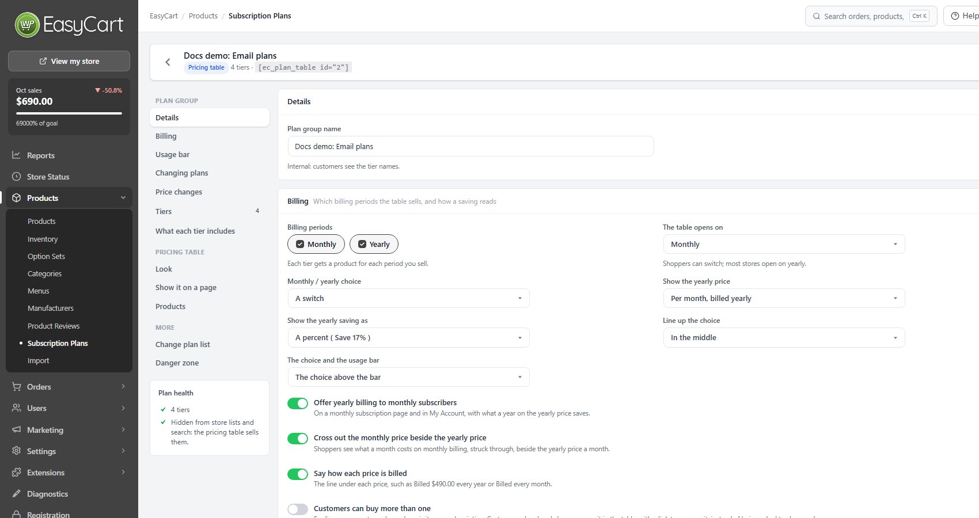Toggle Say how each price is billed
Image resolution: width=979 pixels, height=518 pixels.
tap(298, 474)
